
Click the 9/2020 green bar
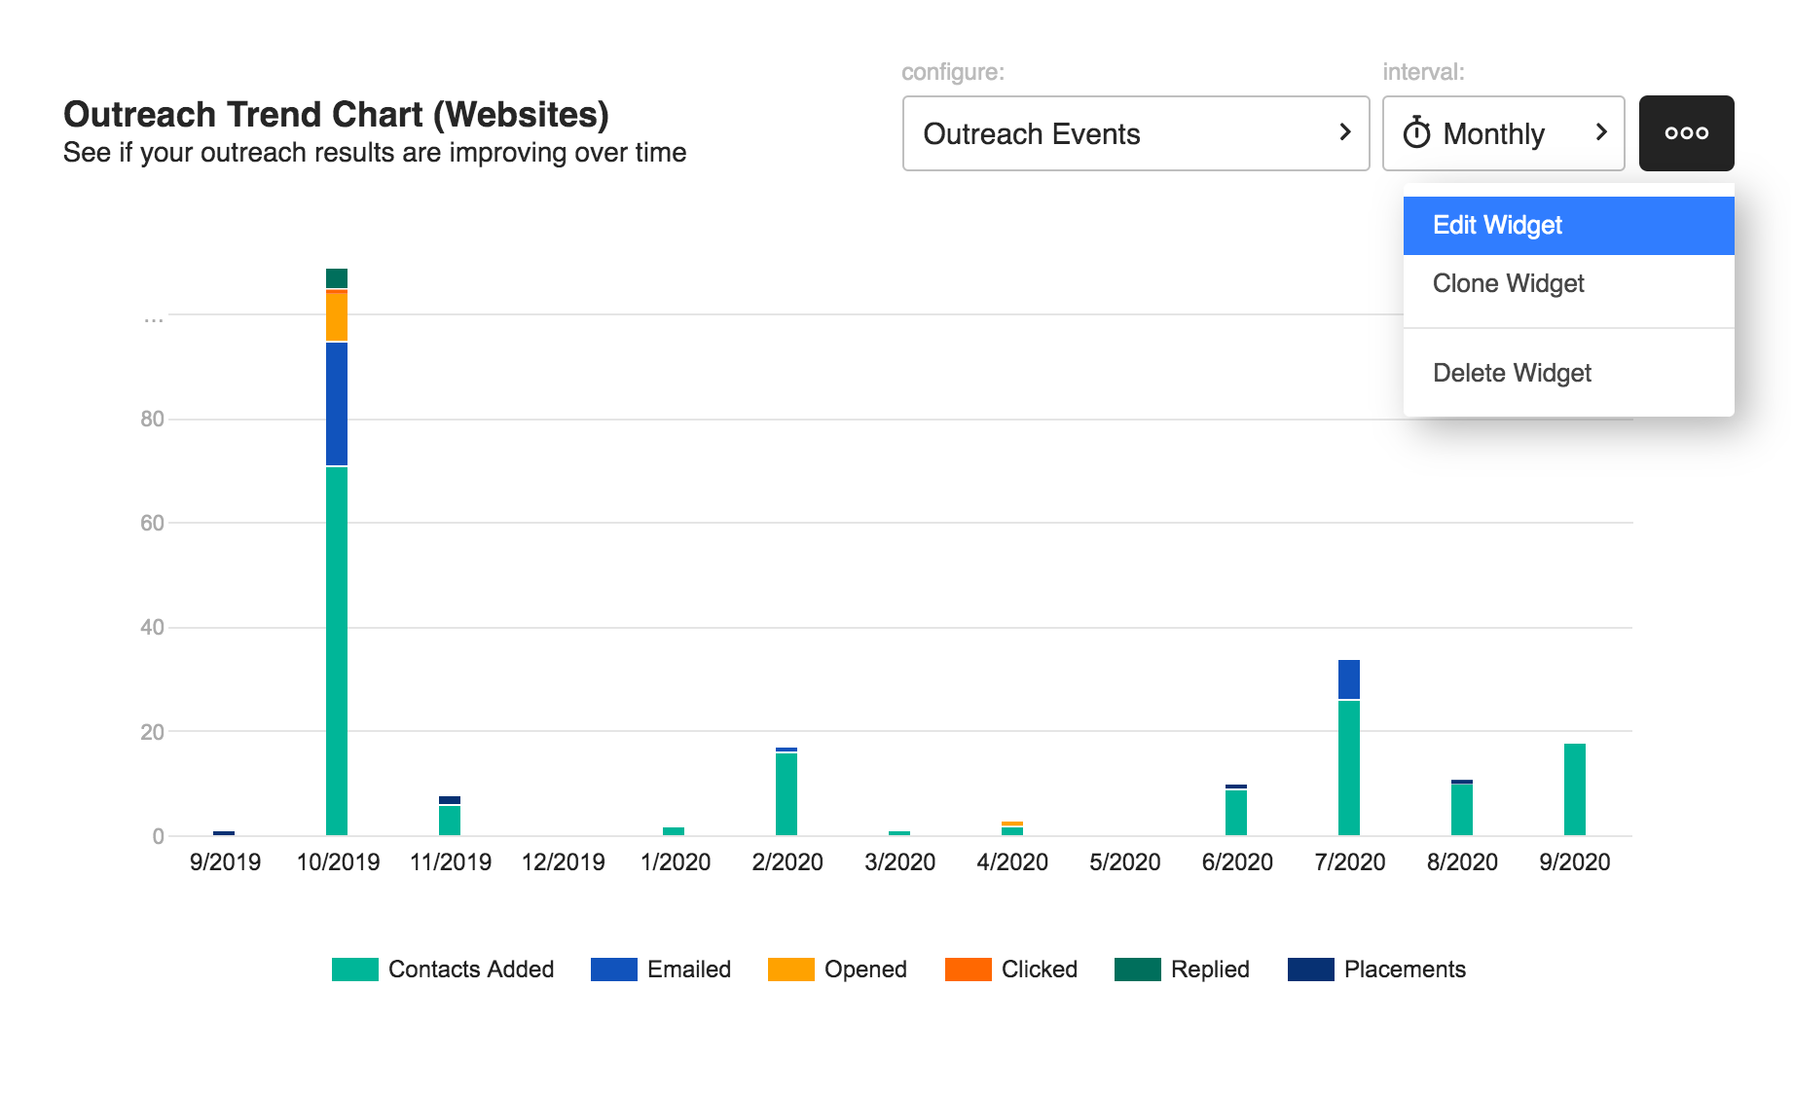(x=1574, y=789)
